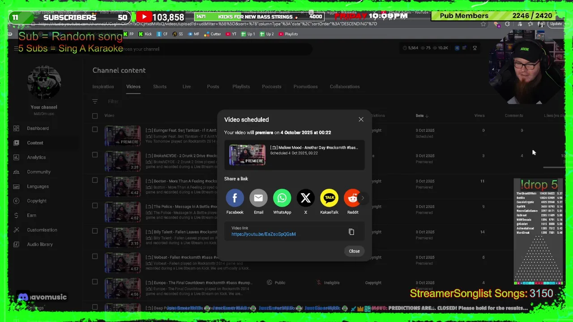Switch to the Videos tab
This screenshot has height=322, width=573.
tap(133, 87)
